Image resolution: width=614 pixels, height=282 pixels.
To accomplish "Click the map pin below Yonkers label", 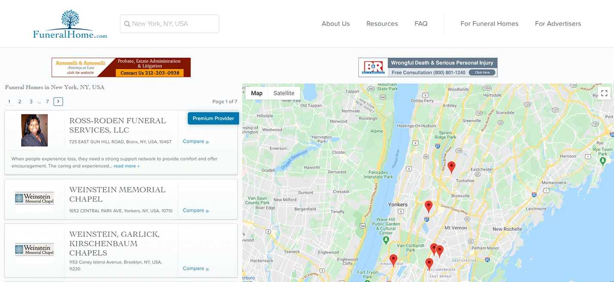I will tap(429, 207).
